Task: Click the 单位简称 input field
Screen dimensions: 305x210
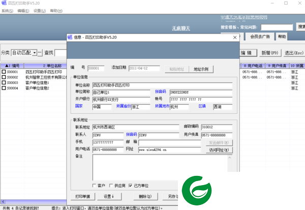Action: pyautogui.click(x=121, y=92)
